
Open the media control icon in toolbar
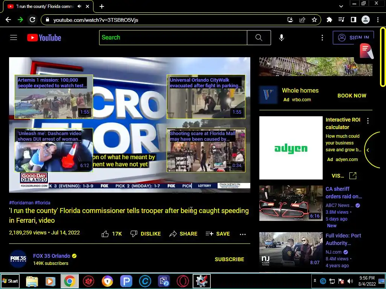[342, 20]
